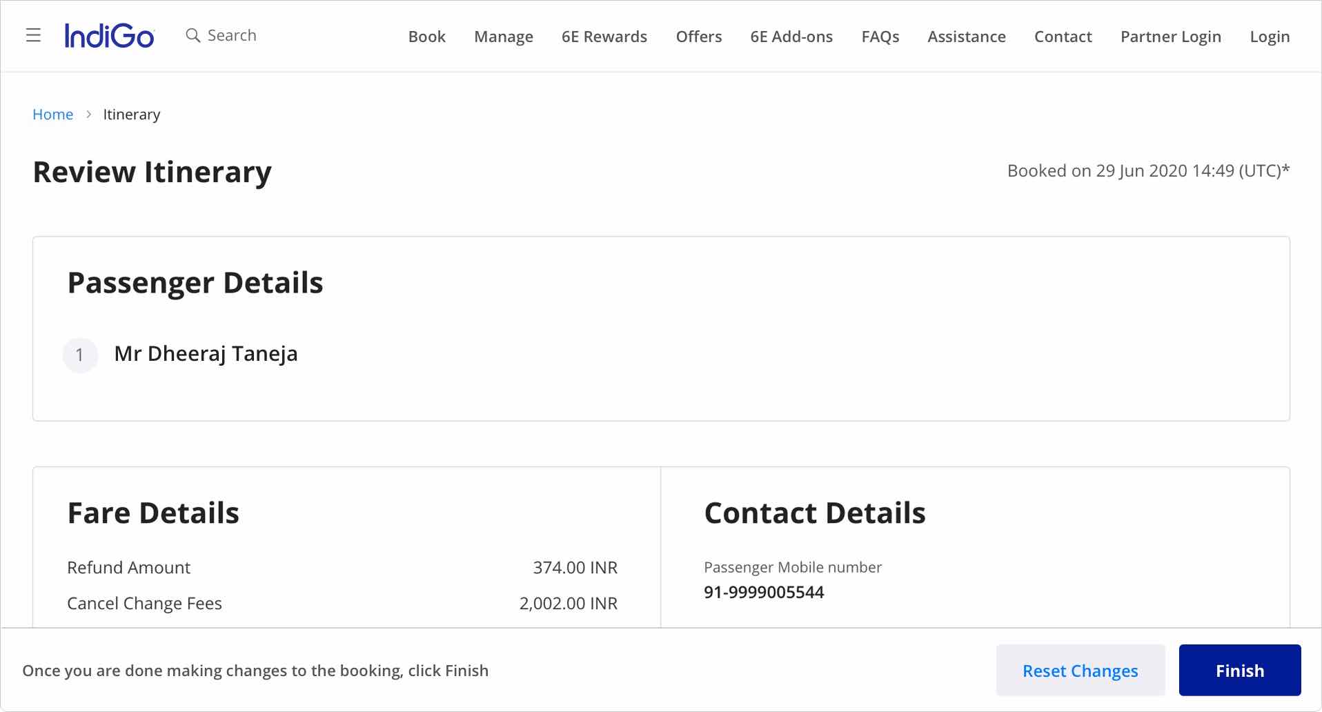
Task: Browse 6E Add-ons
Action: (791, 37)
